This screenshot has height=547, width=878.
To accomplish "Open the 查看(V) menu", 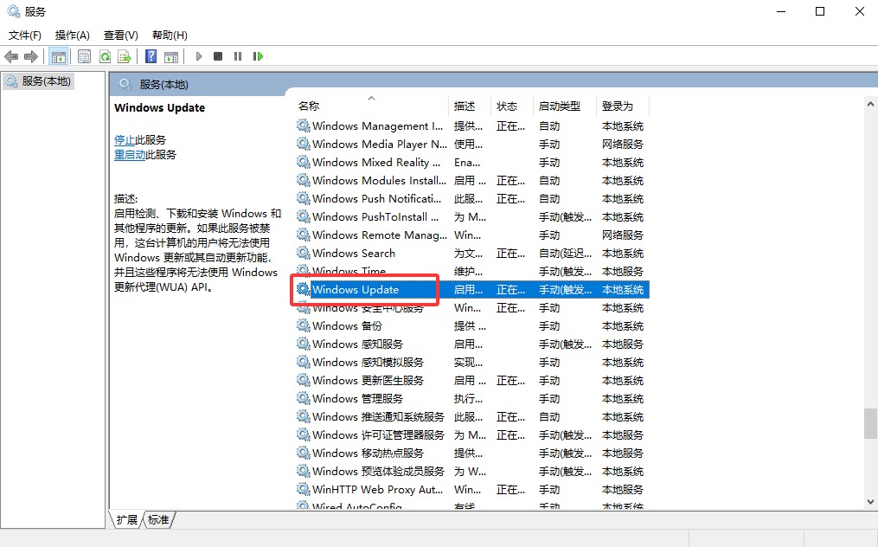I will [120, 35].
